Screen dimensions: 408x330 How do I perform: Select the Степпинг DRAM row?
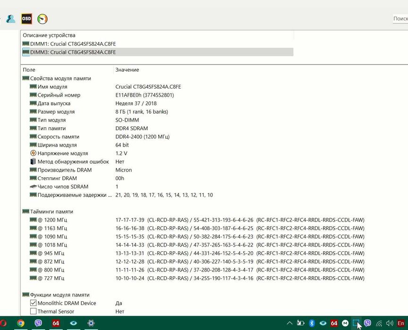click(x=77, y=178)
